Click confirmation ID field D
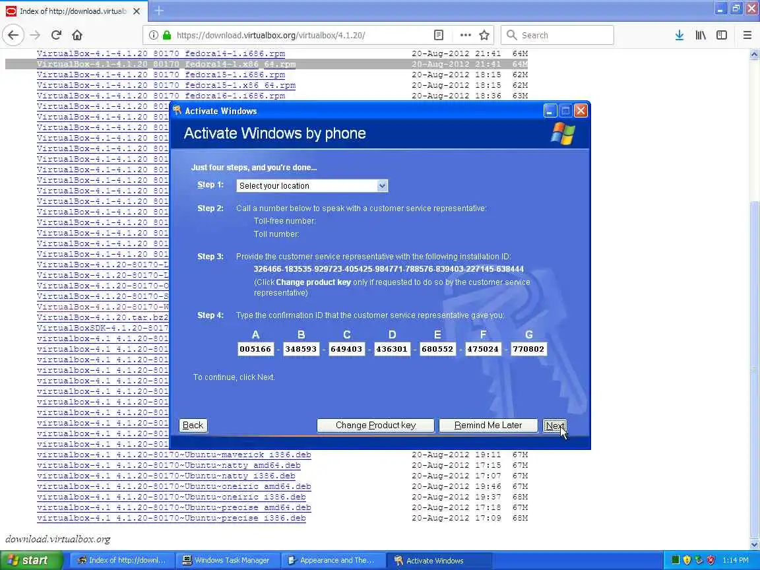The image size is (760, 570). click(392, 349)
